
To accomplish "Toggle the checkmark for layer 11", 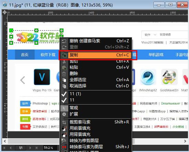I will (x=64, y=100).
